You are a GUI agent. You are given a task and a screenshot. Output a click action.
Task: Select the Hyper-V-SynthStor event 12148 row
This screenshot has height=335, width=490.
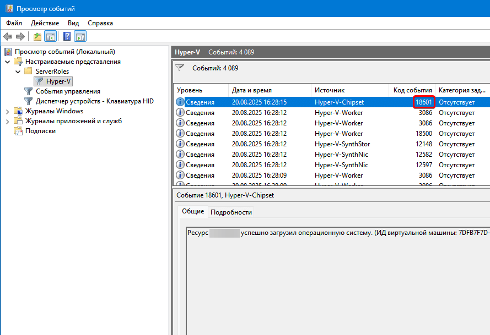click(x=331, y=144)
